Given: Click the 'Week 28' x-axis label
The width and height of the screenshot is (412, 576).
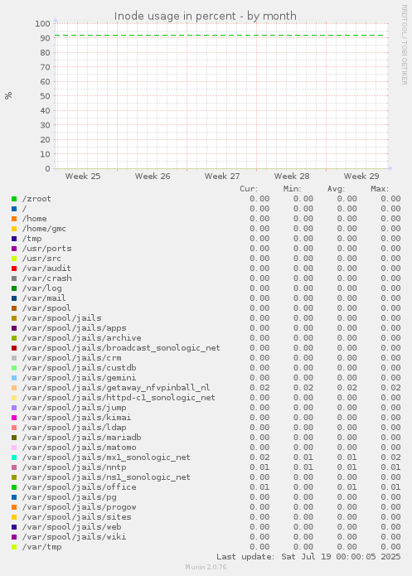Looking at the screenshot, I should [x=292, y=176].
